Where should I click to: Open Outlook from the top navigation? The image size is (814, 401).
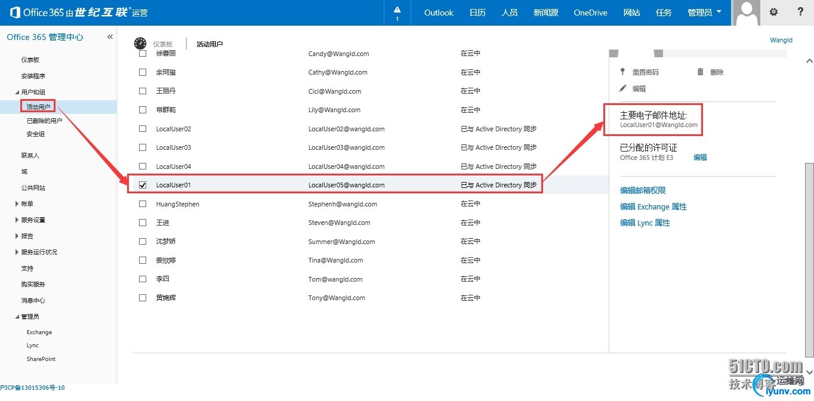pos(439,13)
